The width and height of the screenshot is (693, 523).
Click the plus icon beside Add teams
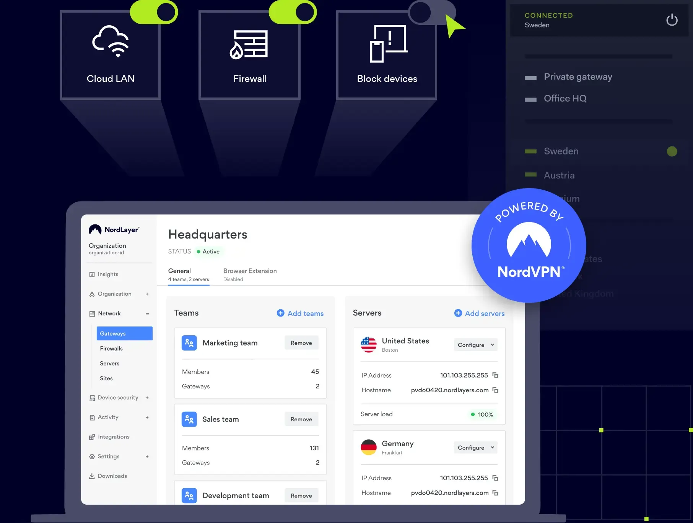click(x=280, y=313)
